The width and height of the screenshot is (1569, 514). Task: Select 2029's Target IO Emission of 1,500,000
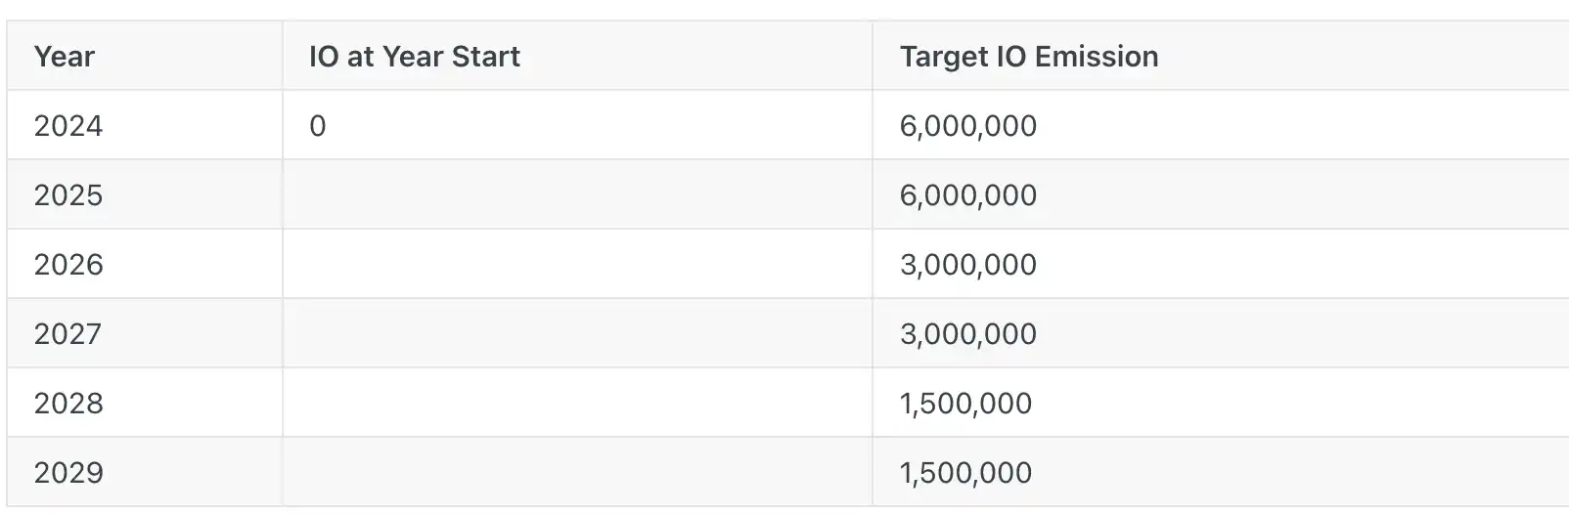coord(965,473)
